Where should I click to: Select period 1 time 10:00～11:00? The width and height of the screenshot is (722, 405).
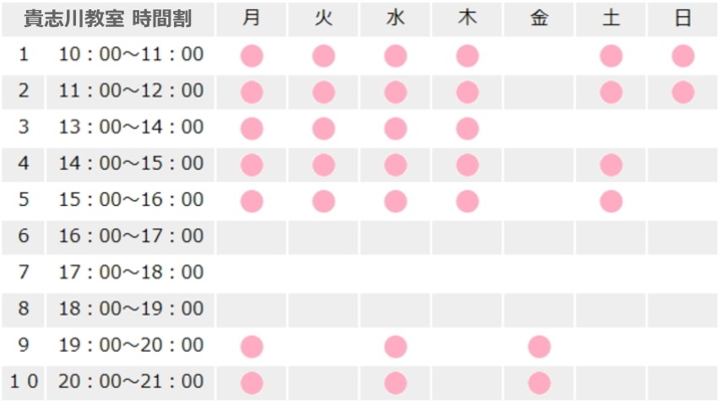coord(131,55)
